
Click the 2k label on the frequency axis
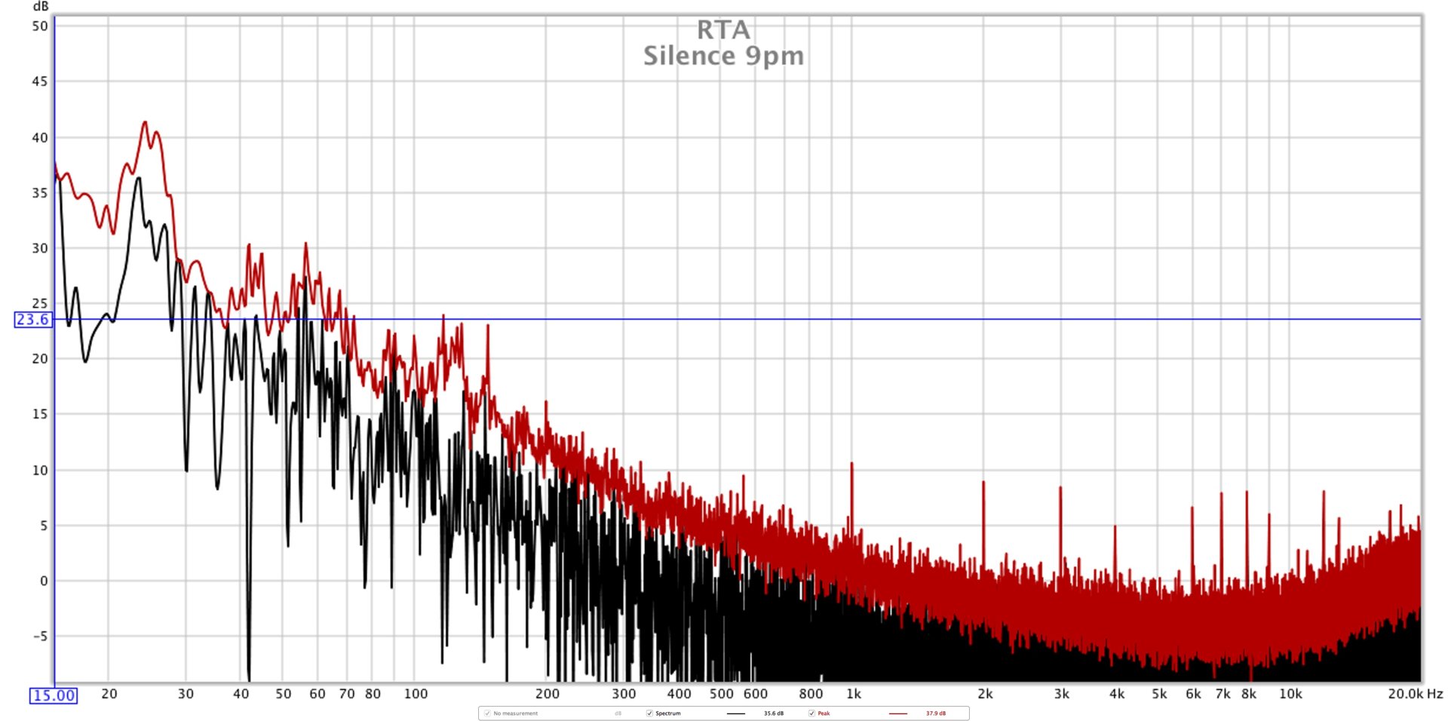pos(985,694)
